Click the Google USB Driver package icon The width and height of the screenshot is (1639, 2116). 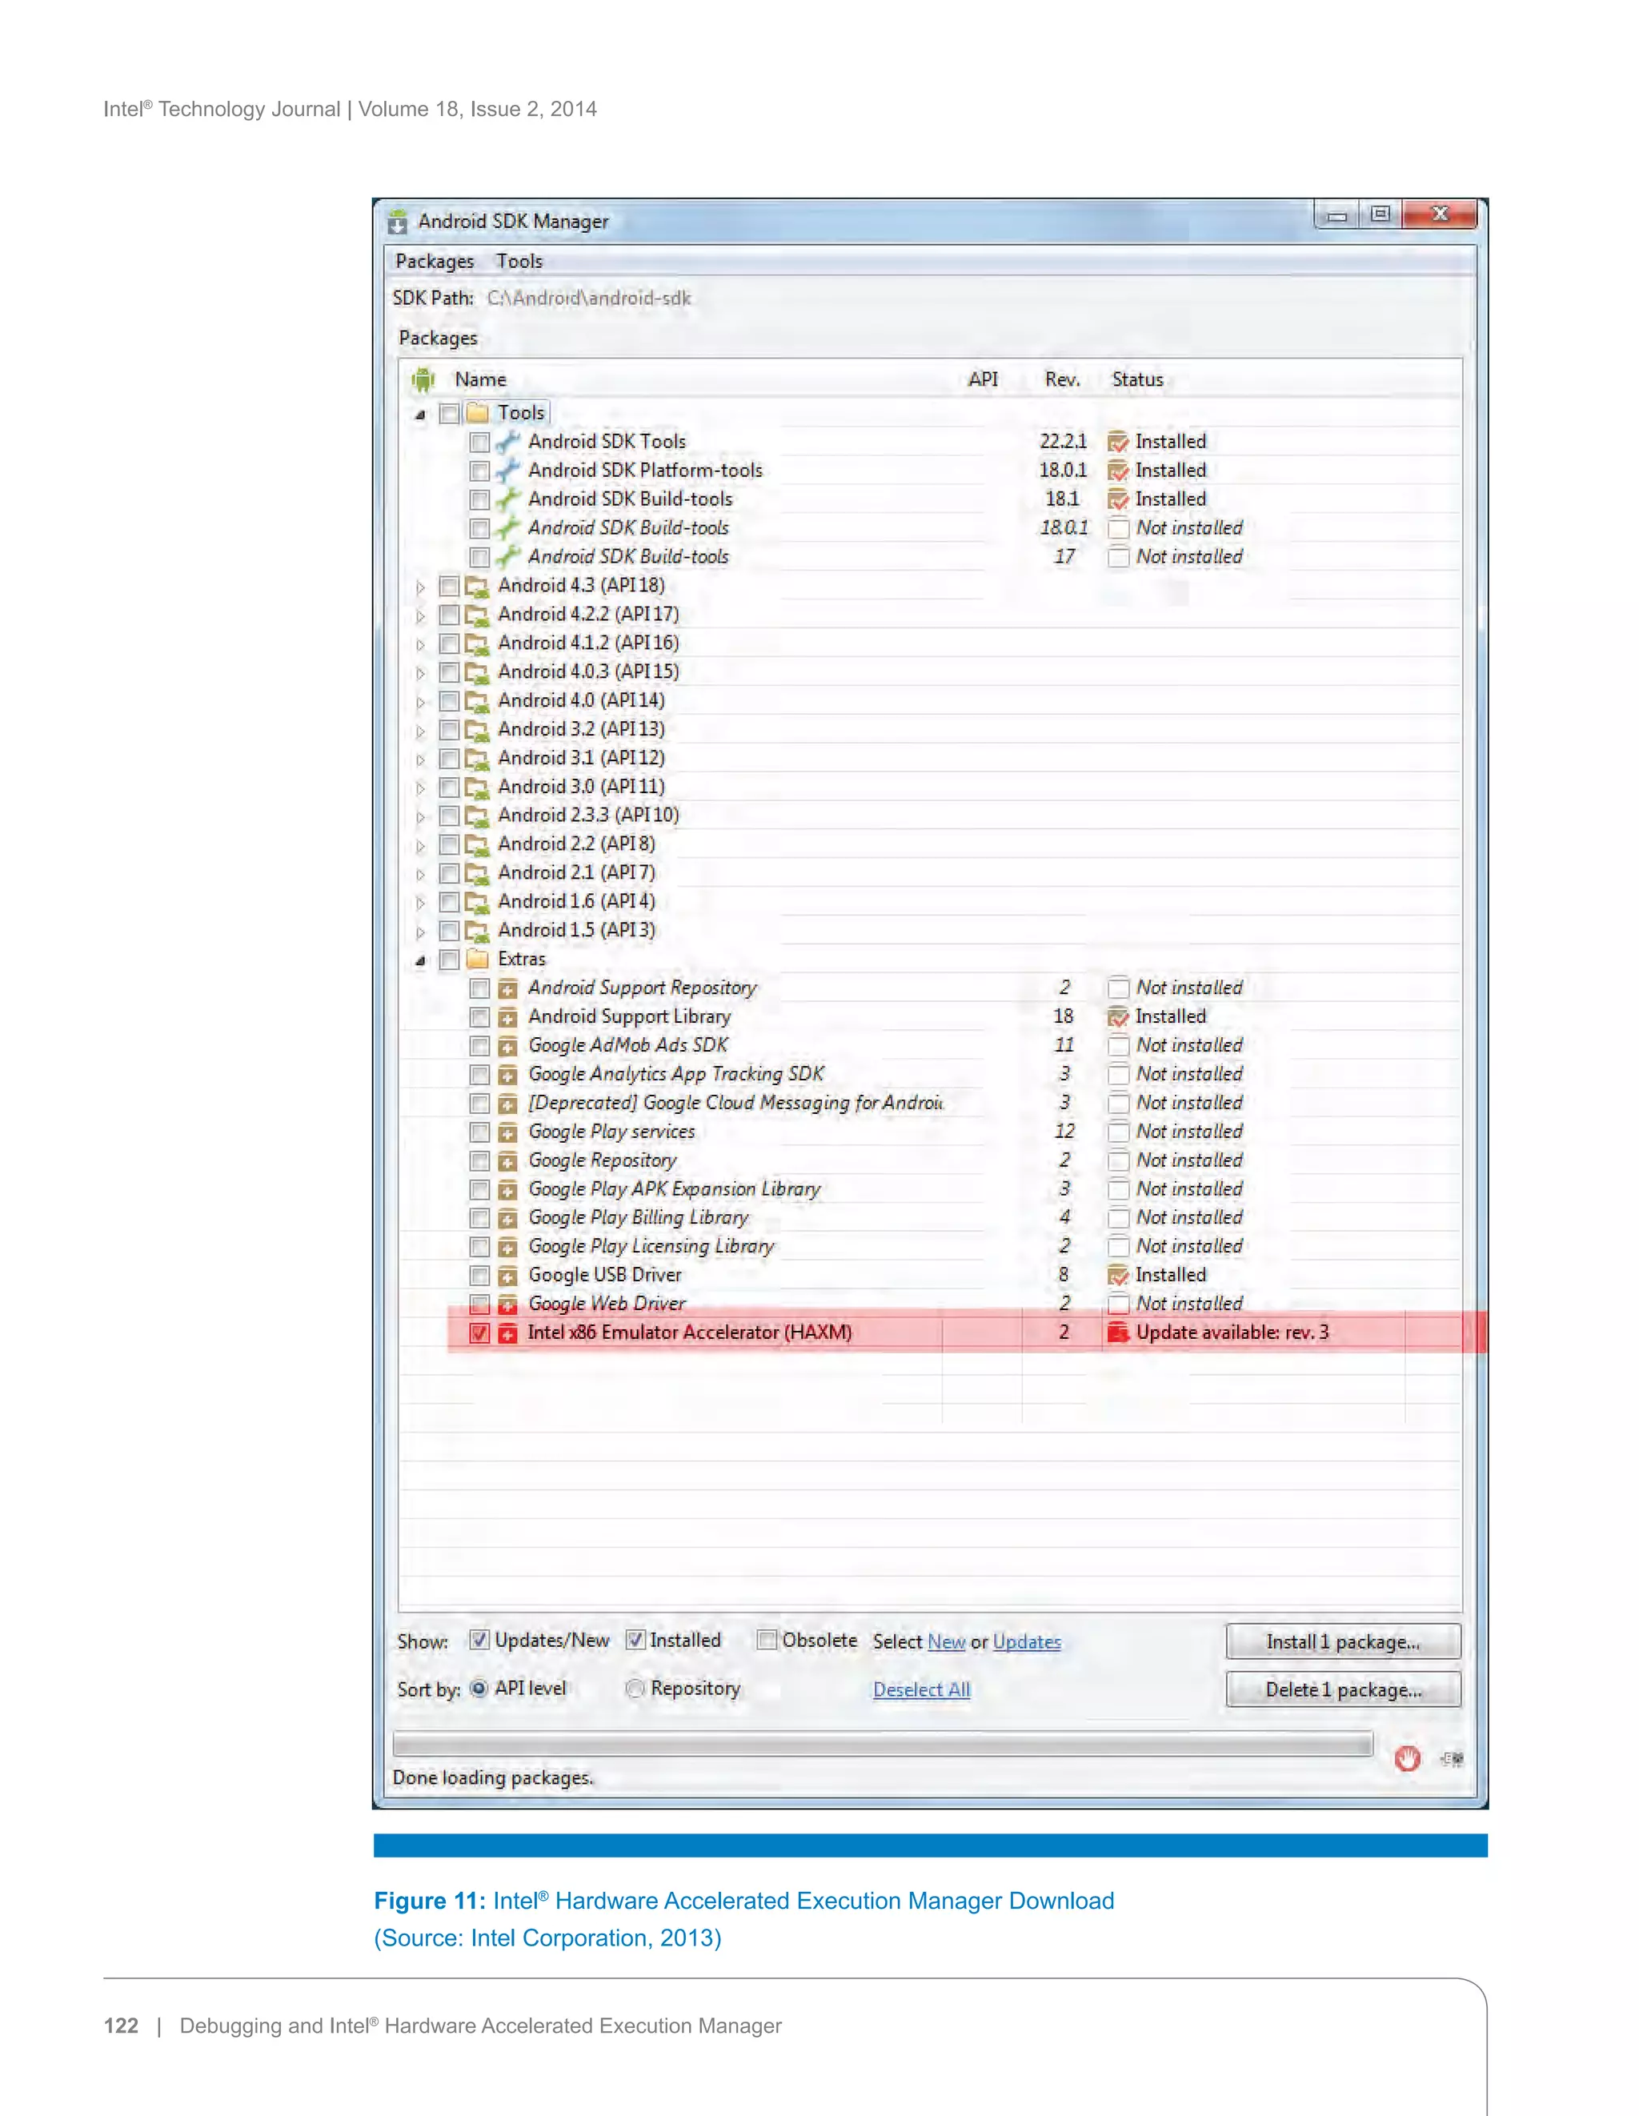click(507, 1276)
